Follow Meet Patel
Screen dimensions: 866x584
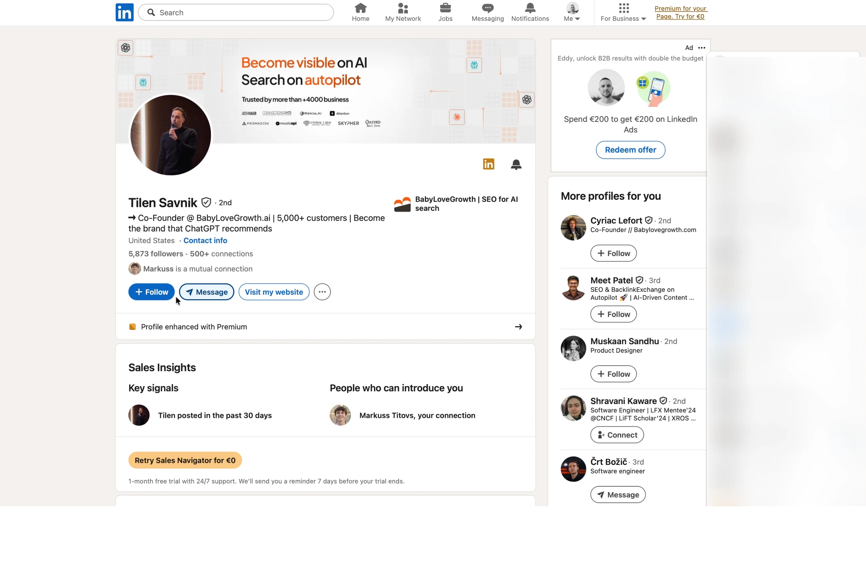613,314
